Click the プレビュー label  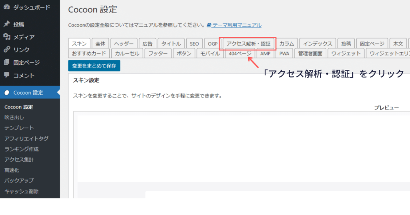(386, 107)
